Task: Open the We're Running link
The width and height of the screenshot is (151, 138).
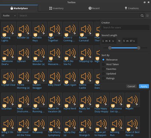Action: [x=39, y=110]
